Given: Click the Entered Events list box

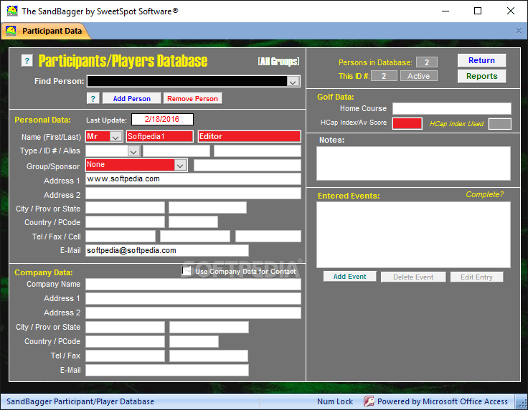Looking at the screenshot, I should [413, 235].
